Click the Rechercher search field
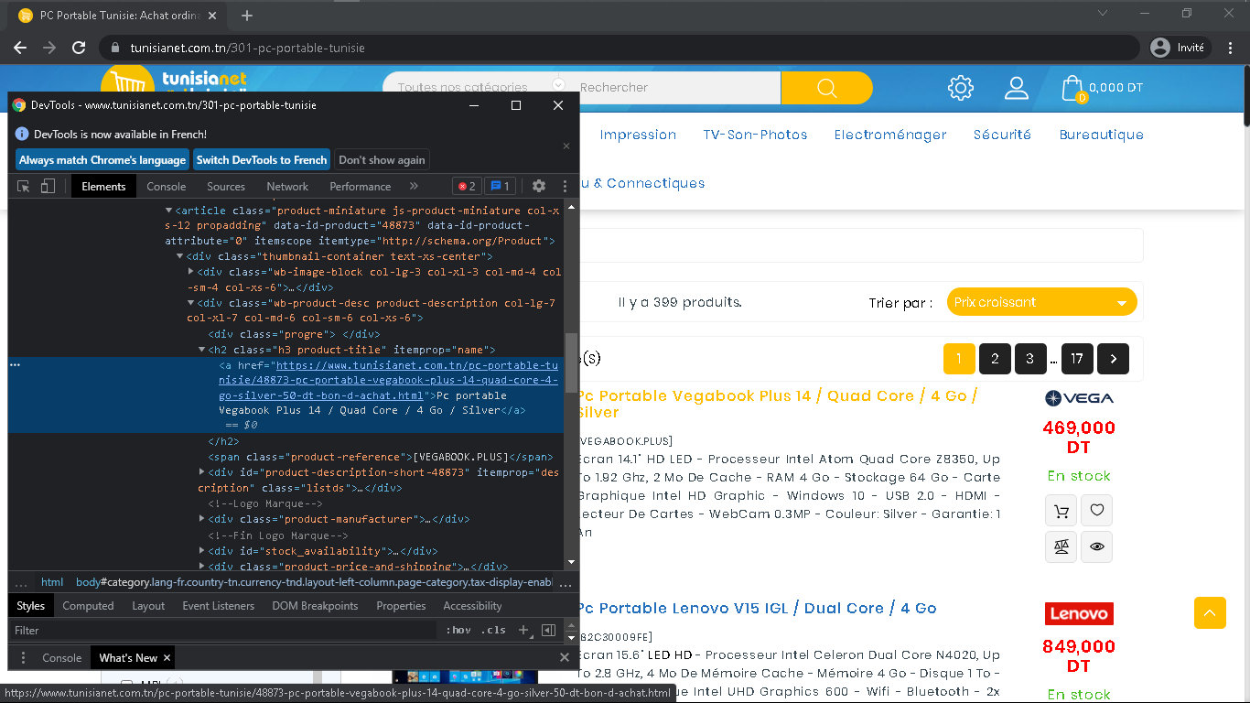The height and width of the screenshot is (703, 1250). pos(675,88)
